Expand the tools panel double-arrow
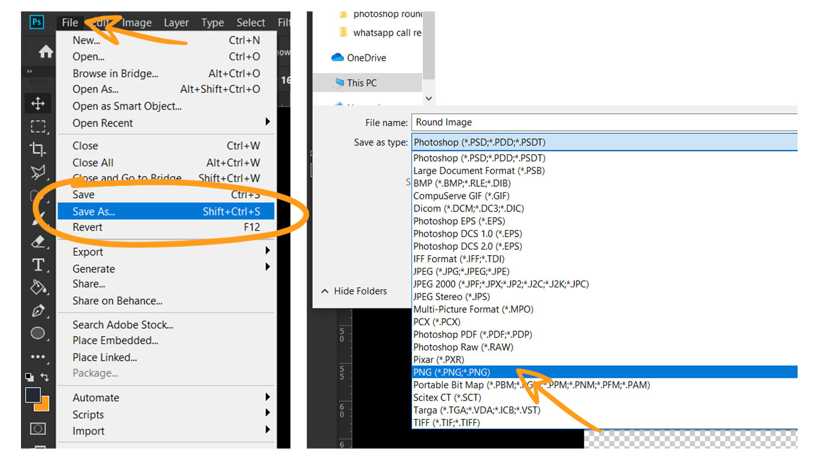 [x=30, y=71]
